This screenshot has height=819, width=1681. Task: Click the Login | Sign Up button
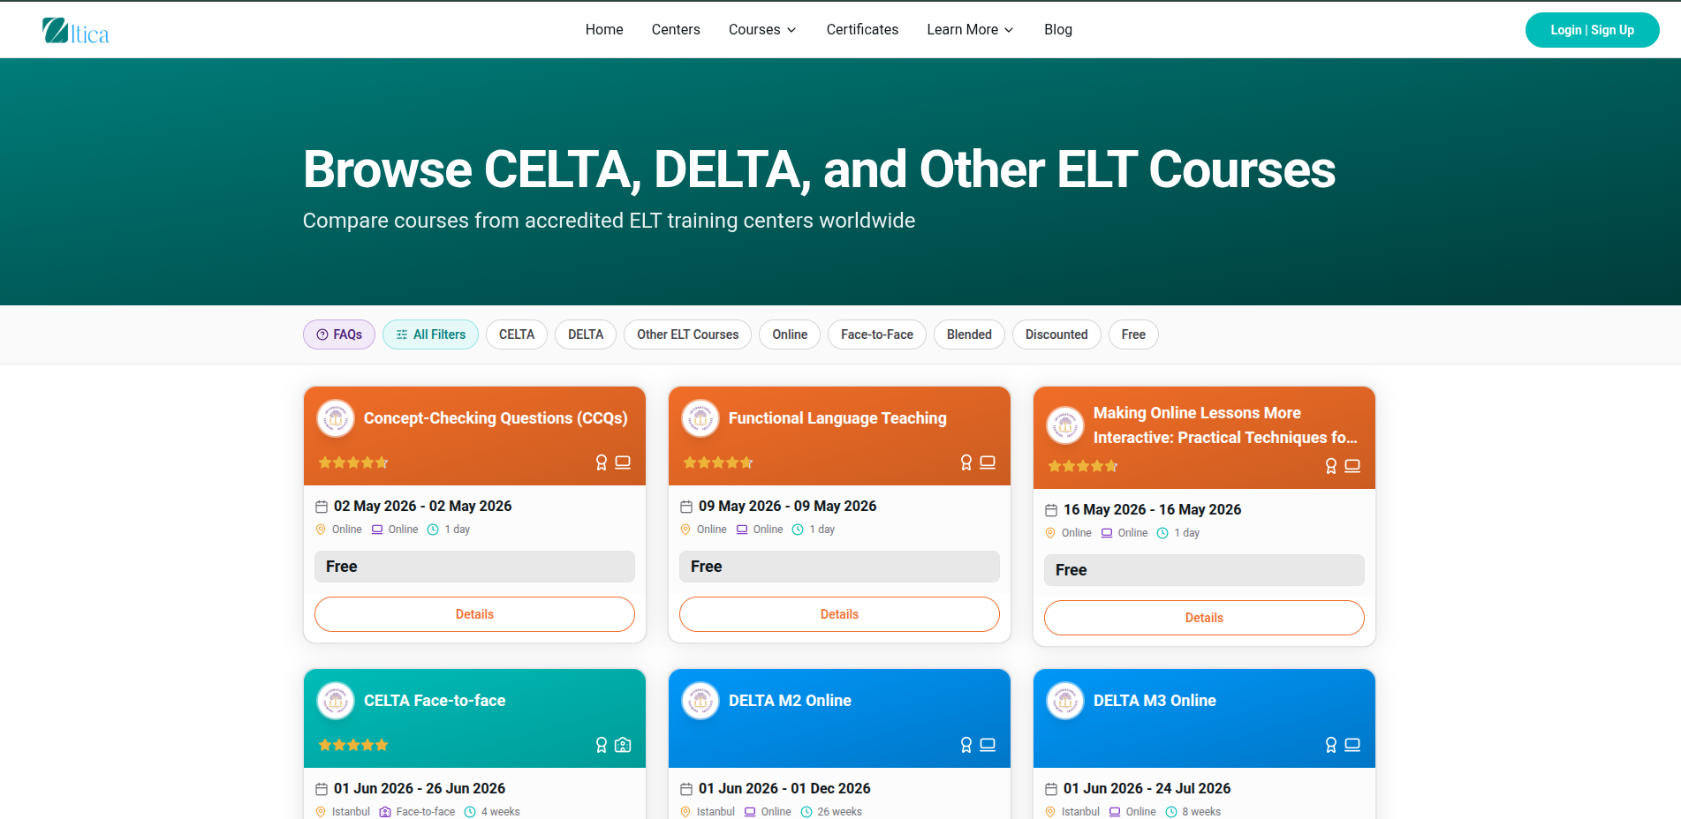(x=1592, y=29)
